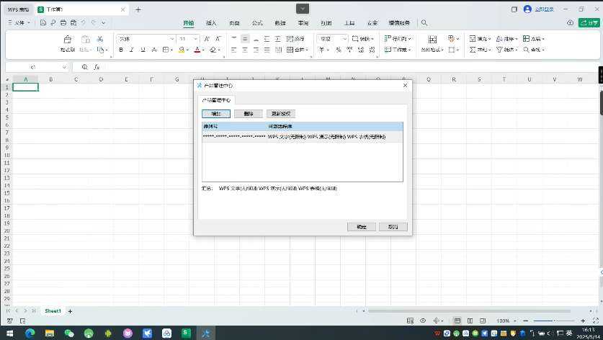Image resolution: width=603 pixels, height=340 pixels.
Task: Switch to the 插入 ribbon tab
Action: [x=211, y=23]
